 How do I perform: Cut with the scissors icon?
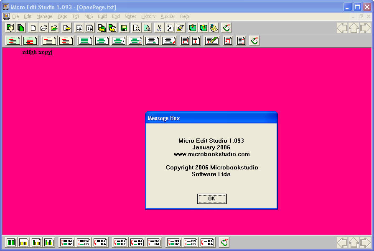[x=159, y=28]
